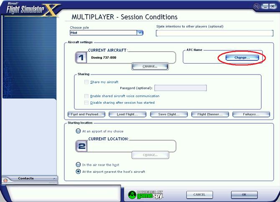Select In the air near the host
280x202 pixels.
(78, 165)
